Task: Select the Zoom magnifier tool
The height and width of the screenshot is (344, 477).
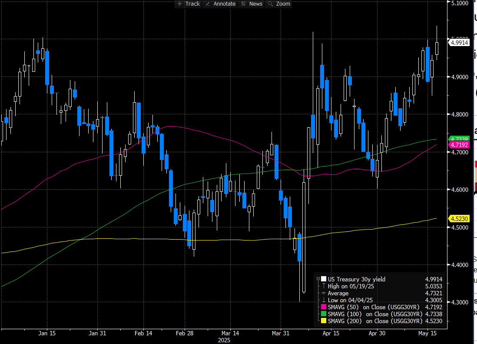Action: point(278,3)
